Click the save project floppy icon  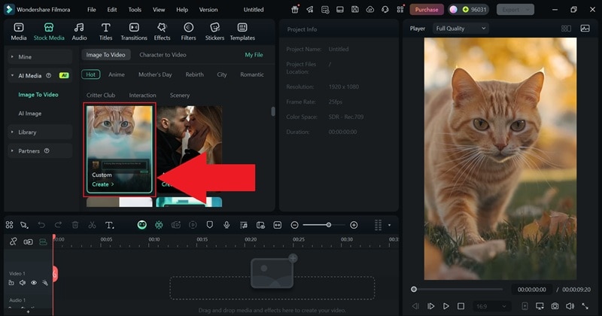[354, 10]
